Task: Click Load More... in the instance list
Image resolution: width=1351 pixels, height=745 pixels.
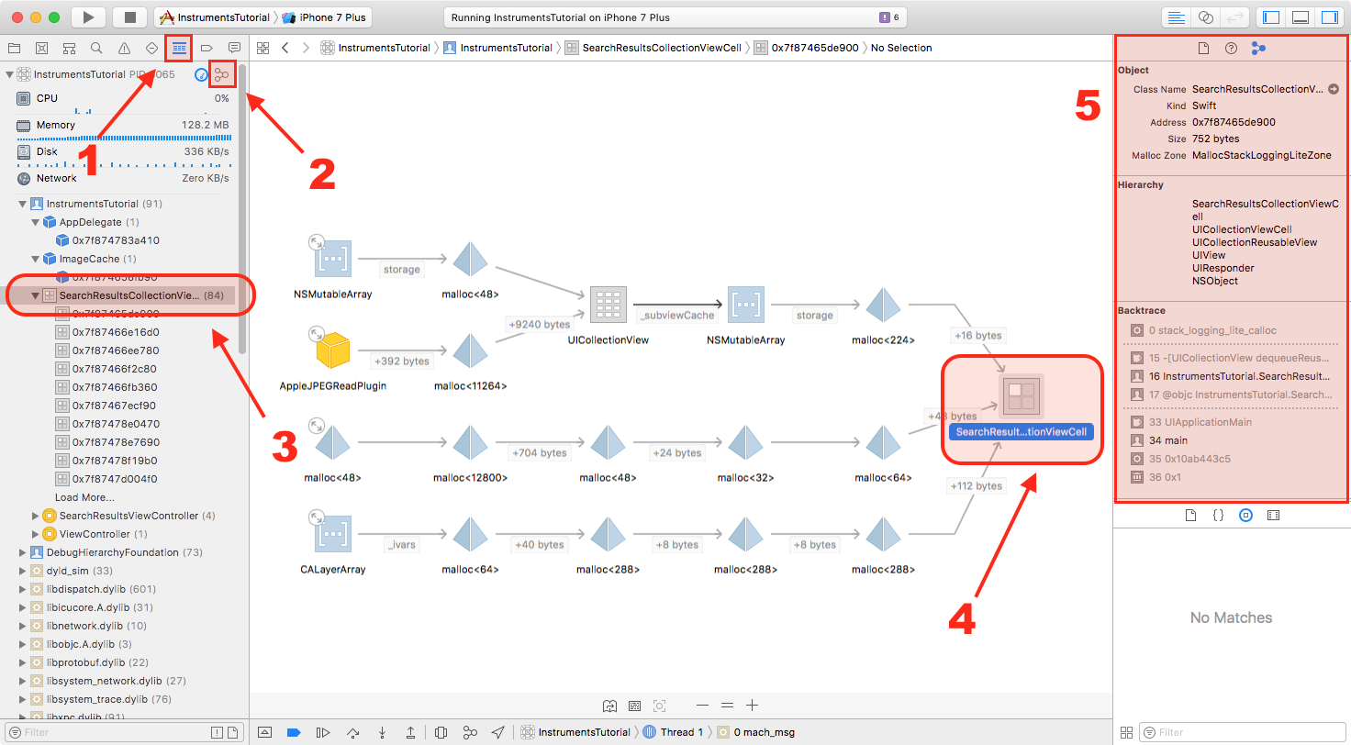Action: pos(84,497)
